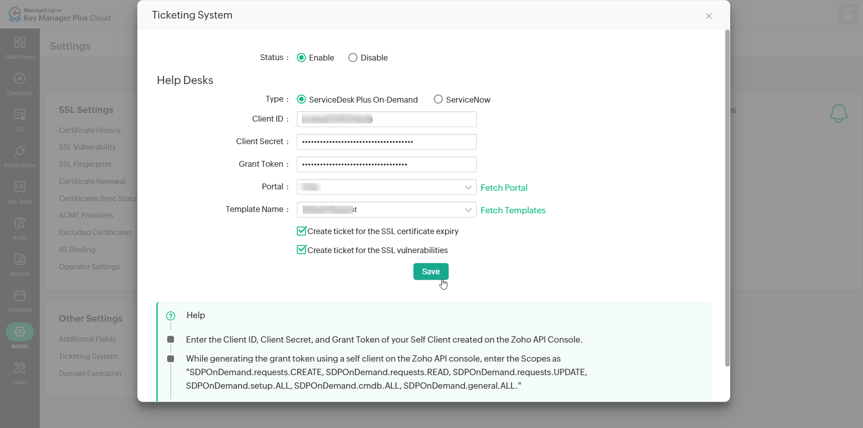Viewport: 863px width, 428px height.
Task: Click the Fetch Portal link
Action: [x=504, y=188]
